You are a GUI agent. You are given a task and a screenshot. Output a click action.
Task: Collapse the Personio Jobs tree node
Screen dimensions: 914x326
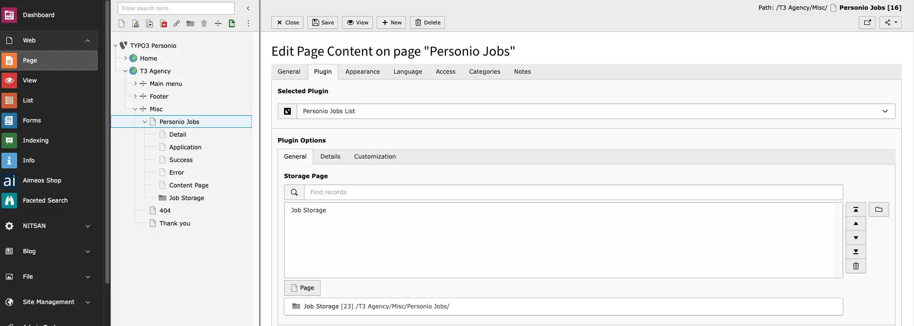145,122
